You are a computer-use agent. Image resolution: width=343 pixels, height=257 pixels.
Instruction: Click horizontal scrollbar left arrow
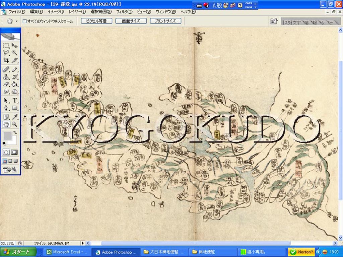pyautogui.click(x=88, y=243)
